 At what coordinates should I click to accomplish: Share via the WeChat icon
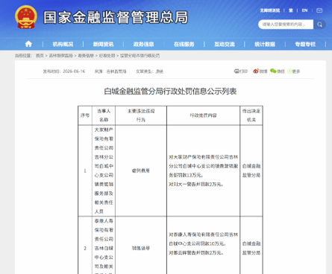coord(273,71)
